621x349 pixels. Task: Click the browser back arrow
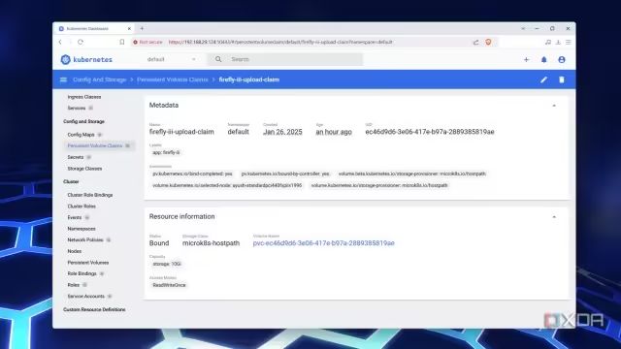(x=60, y=42)
